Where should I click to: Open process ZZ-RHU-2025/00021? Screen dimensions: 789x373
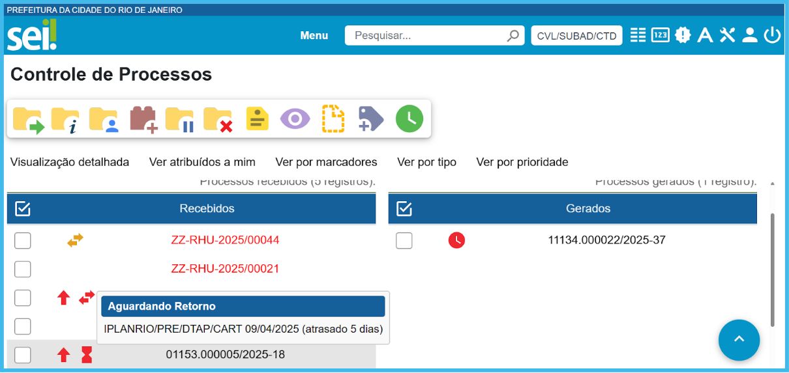[x=225, y=269]
